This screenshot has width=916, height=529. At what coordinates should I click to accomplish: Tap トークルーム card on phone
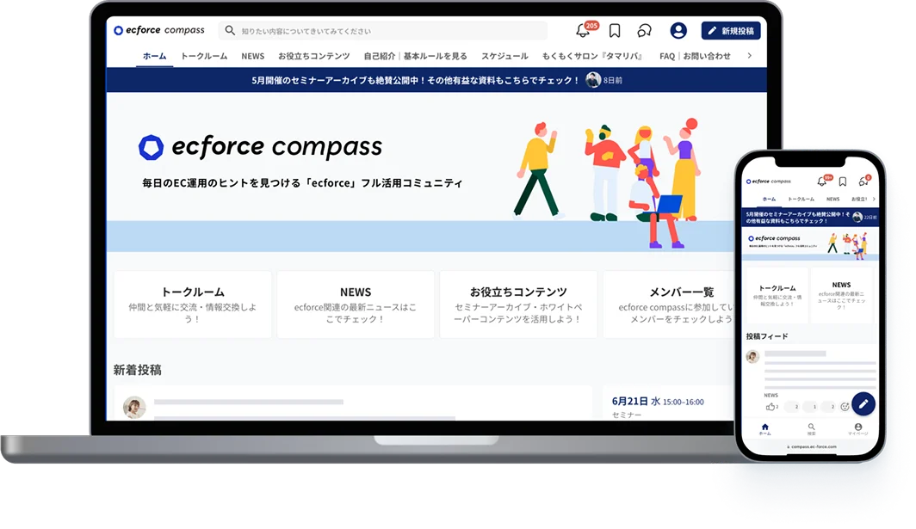tap(777, 295)
